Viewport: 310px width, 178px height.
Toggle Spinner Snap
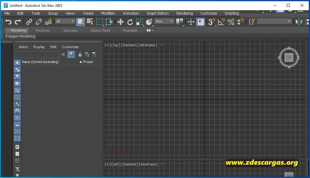(240, 22)
